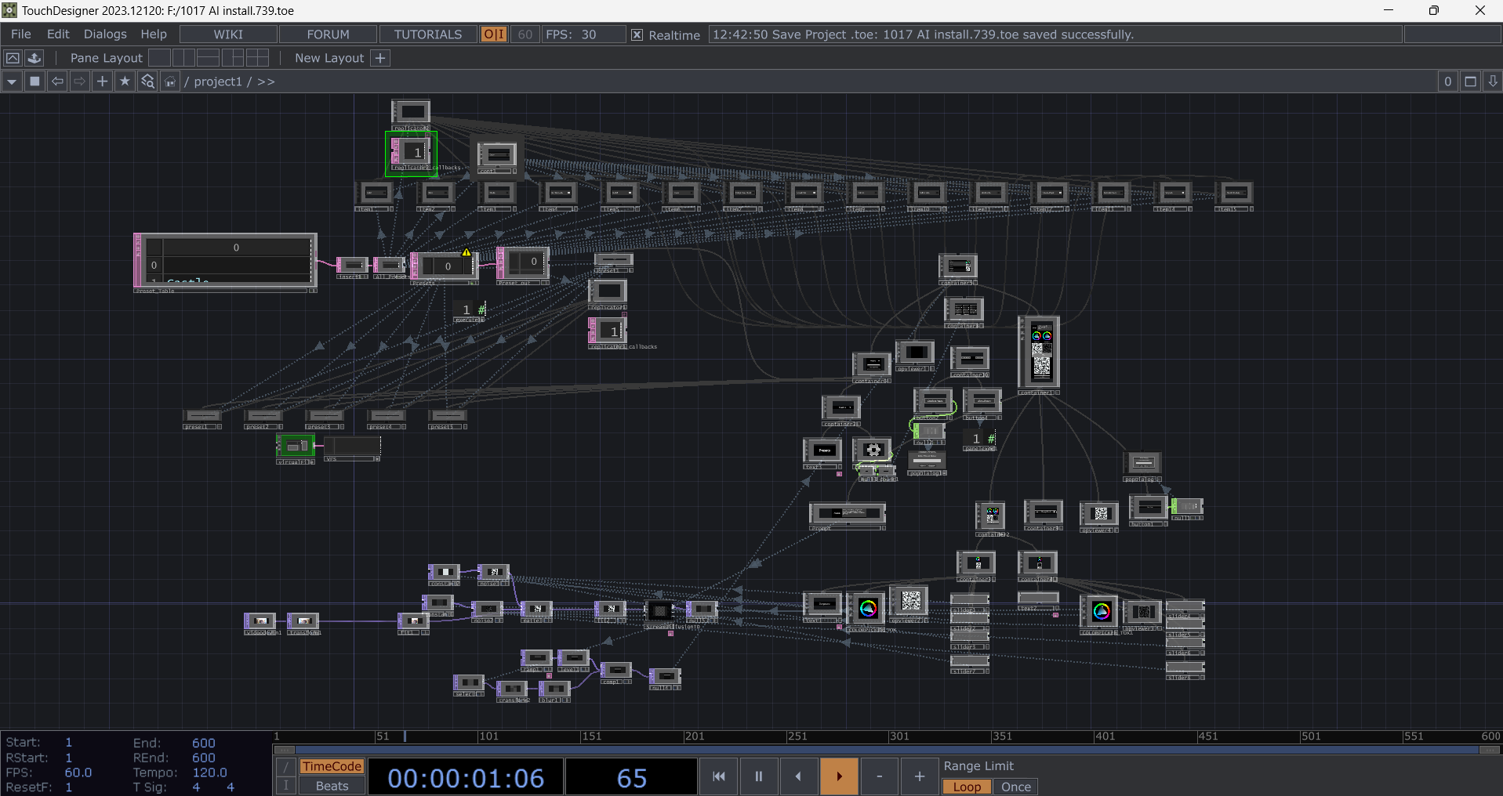Go forward with the right arrow icon

tap(80, 81)
